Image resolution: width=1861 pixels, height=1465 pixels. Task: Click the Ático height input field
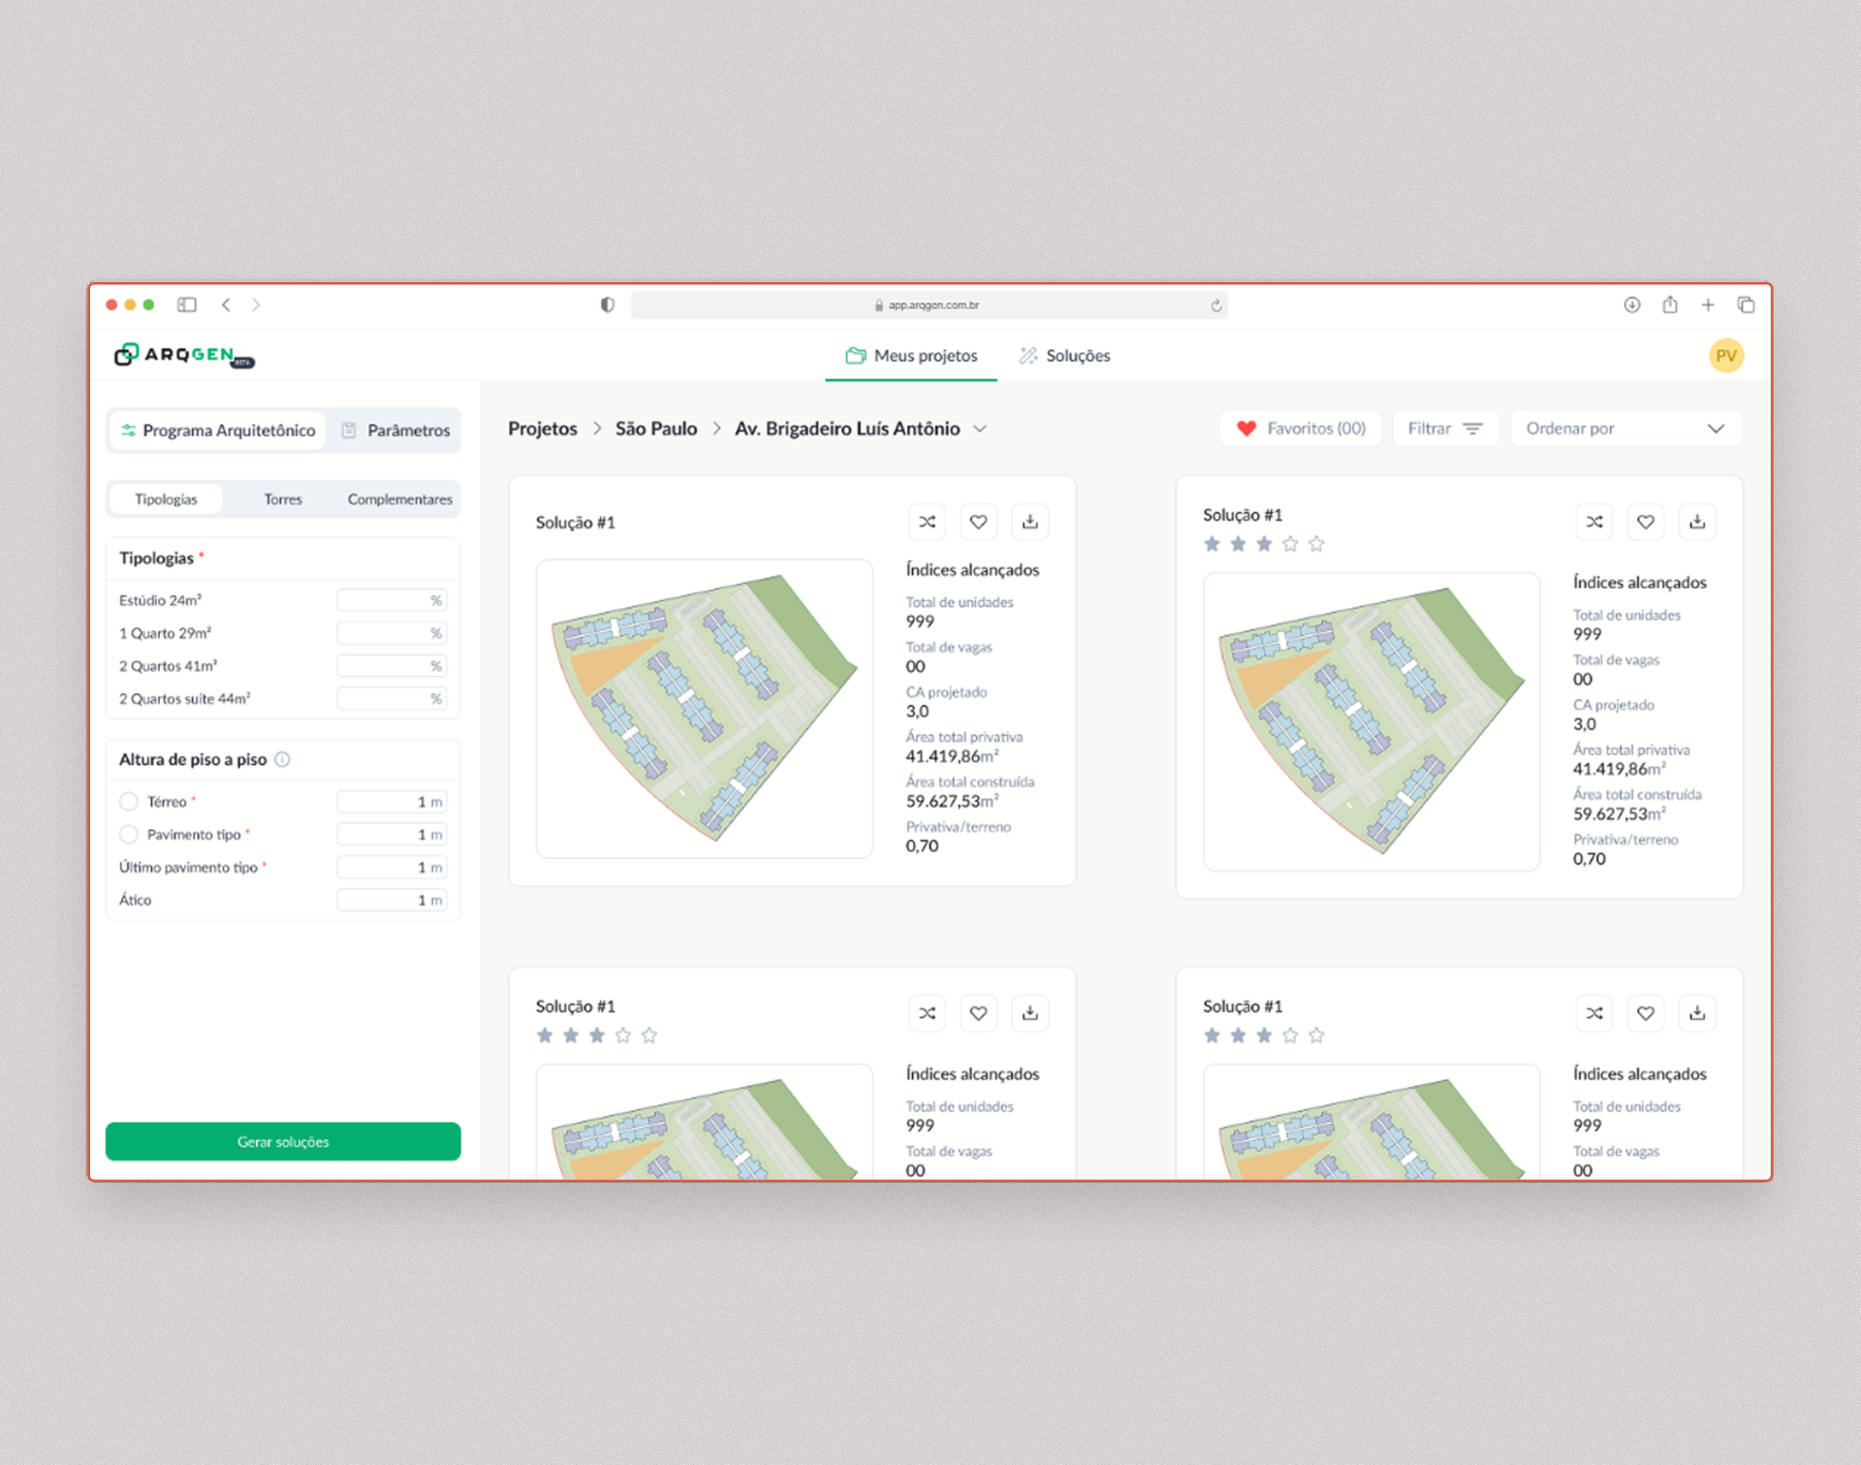pos(392,901)
